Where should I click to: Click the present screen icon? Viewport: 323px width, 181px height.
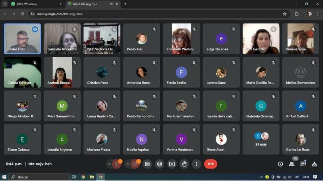coord(172,164)
